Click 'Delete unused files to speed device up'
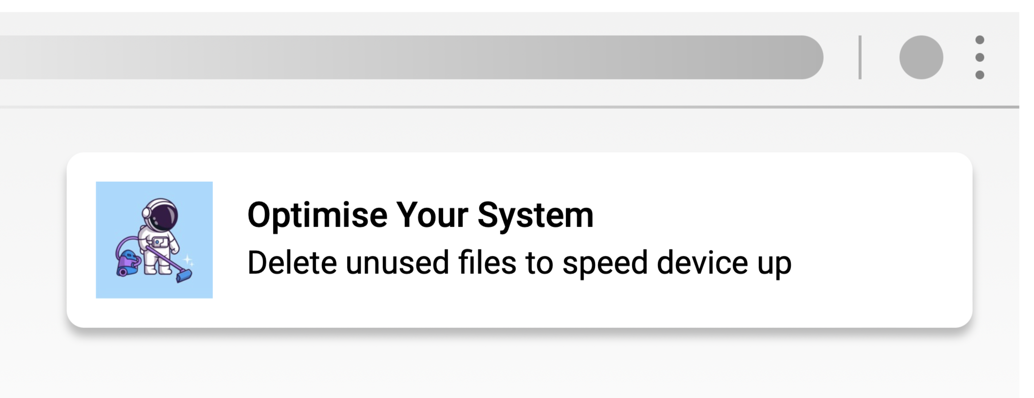This screenshot has height=398, width=1034. [519, 263]
